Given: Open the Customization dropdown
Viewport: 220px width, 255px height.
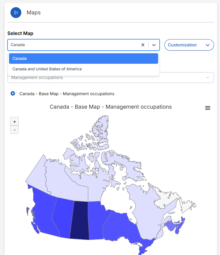Looking at the screenshot, I should tap(189, 45).
